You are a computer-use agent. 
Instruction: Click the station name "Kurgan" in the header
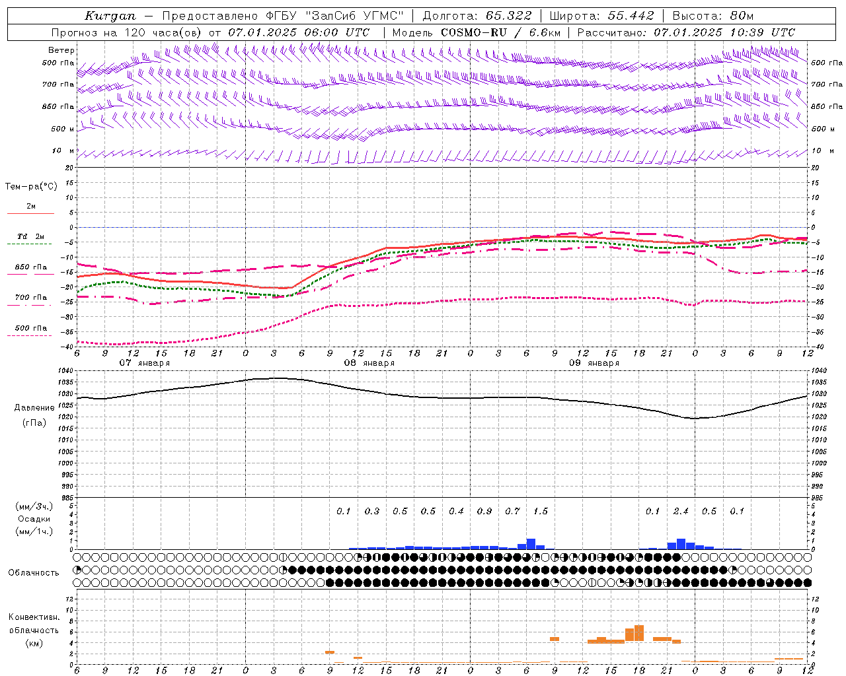[x=110, y=16]
